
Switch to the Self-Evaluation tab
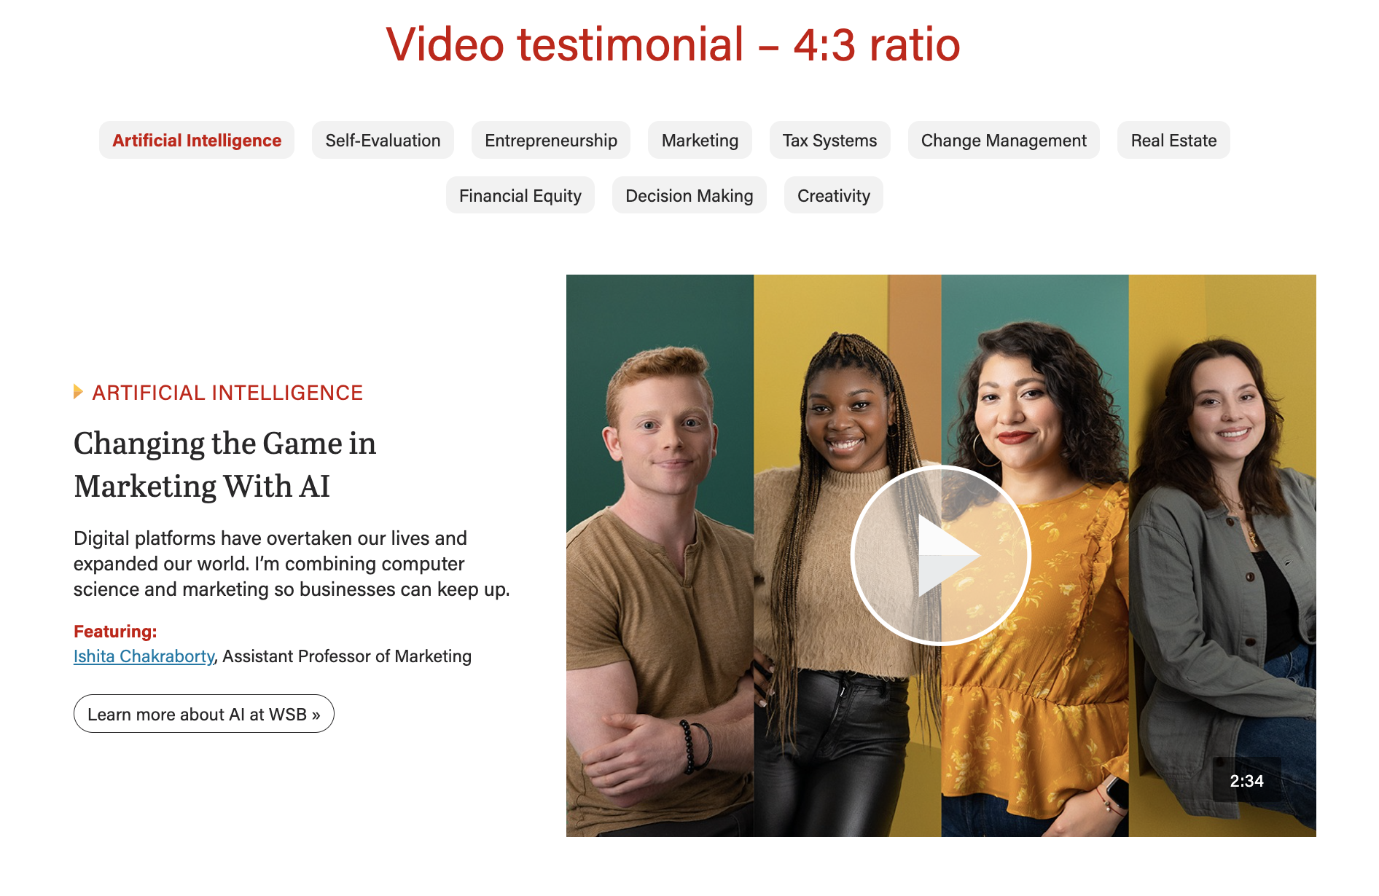[383, 141]
